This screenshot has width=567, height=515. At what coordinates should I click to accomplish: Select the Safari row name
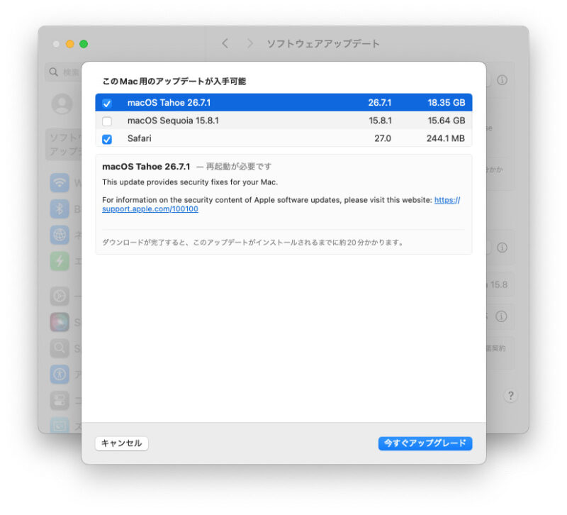click(x=139, y=138)
